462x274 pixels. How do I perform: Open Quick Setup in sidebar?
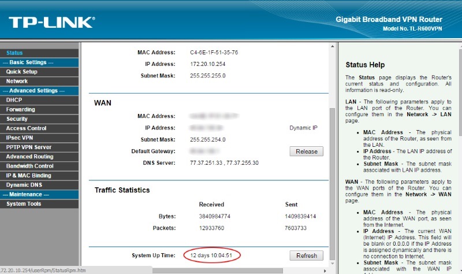(22, 72)
